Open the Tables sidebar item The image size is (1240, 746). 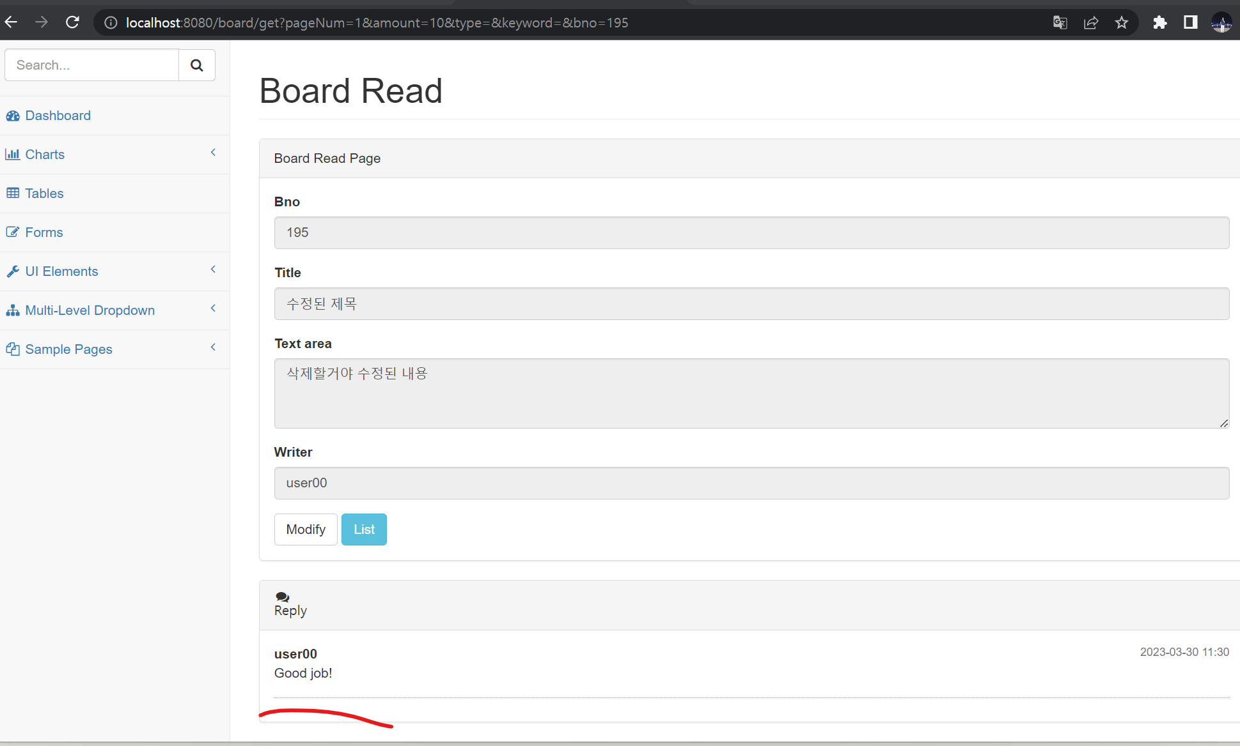44,194
